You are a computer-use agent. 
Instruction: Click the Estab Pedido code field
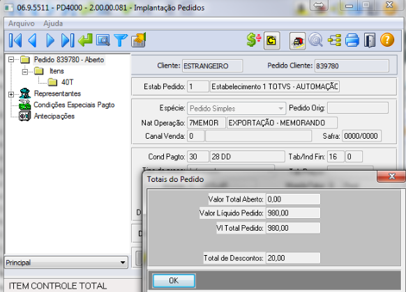pyautogui.click(x=198, y=86)
